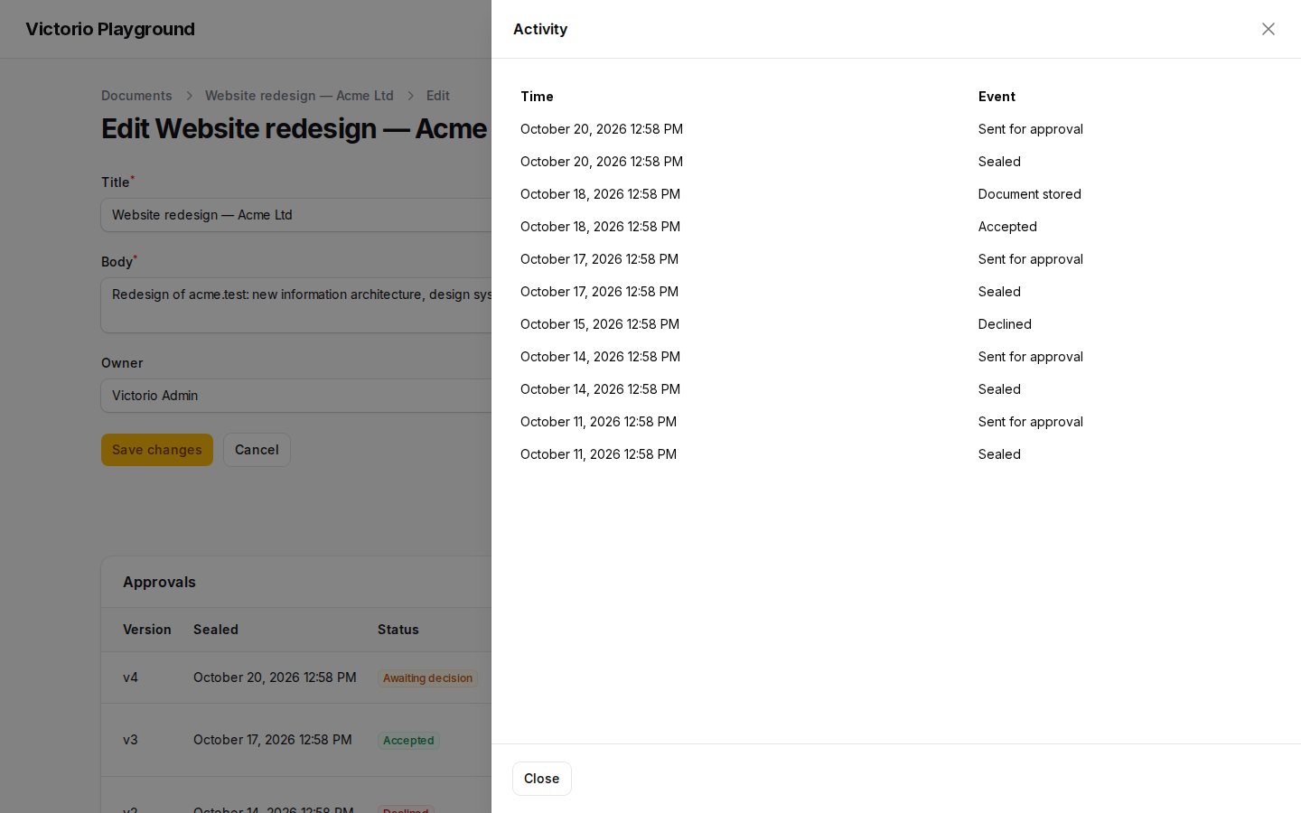Click the Owner field Victorio Admin
Image resolution: width=1301 pixels, height=813 pixels.
296,396
